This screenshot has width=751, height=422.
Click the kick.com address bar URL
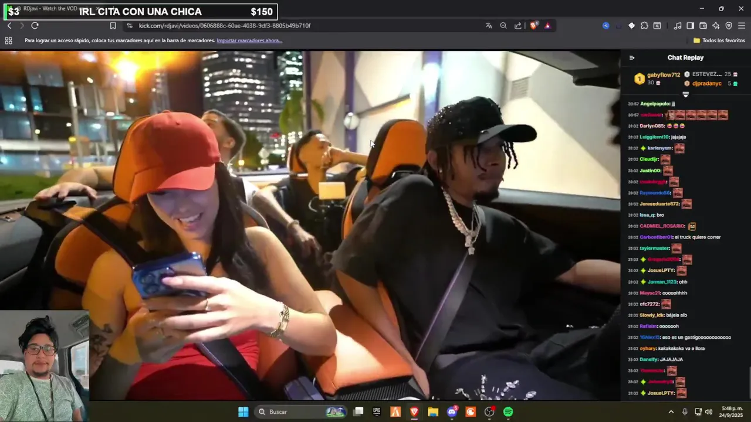(x=225, y=26)
